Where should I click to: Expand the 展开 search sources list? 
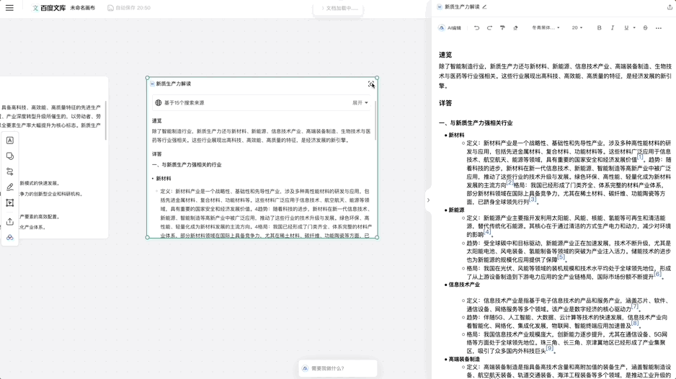coord(360,103)
